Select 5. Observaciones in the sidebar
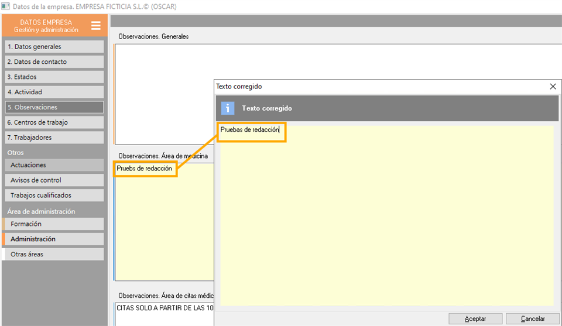This screenshot has height=326, width=562. pyautogui.click(x=54, y=107)
